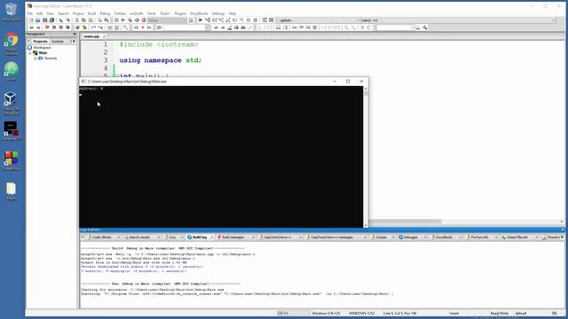This screenshot has height=319, width=568.
Task: Click the Debug/Continue play arrow icon
Action: click(201, 20)
